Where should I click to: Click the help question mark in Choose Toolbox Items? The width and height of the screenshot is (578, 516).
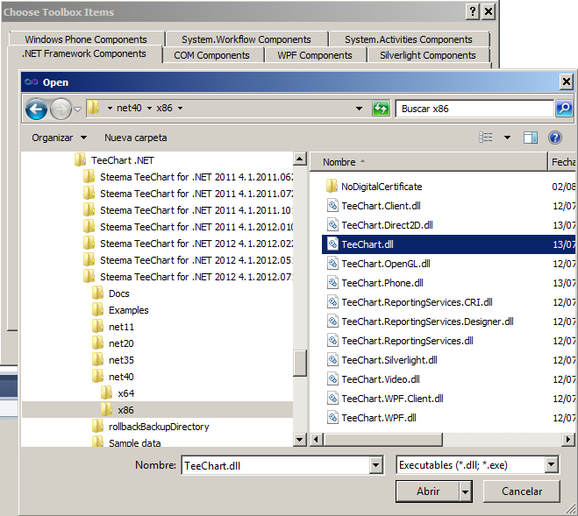pos(473,11)
